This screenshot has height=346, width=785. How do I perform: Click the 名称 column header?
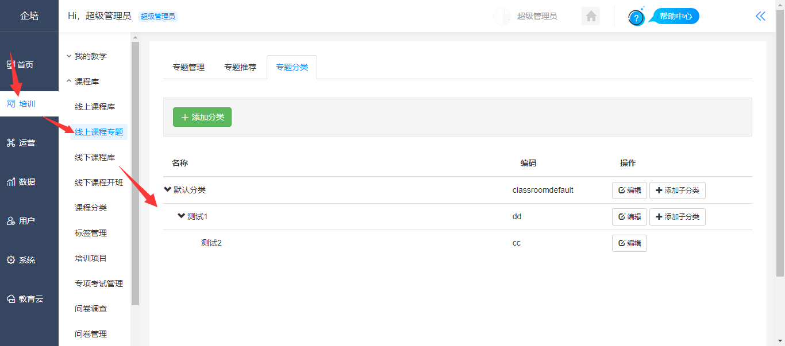tap(180, 163)
